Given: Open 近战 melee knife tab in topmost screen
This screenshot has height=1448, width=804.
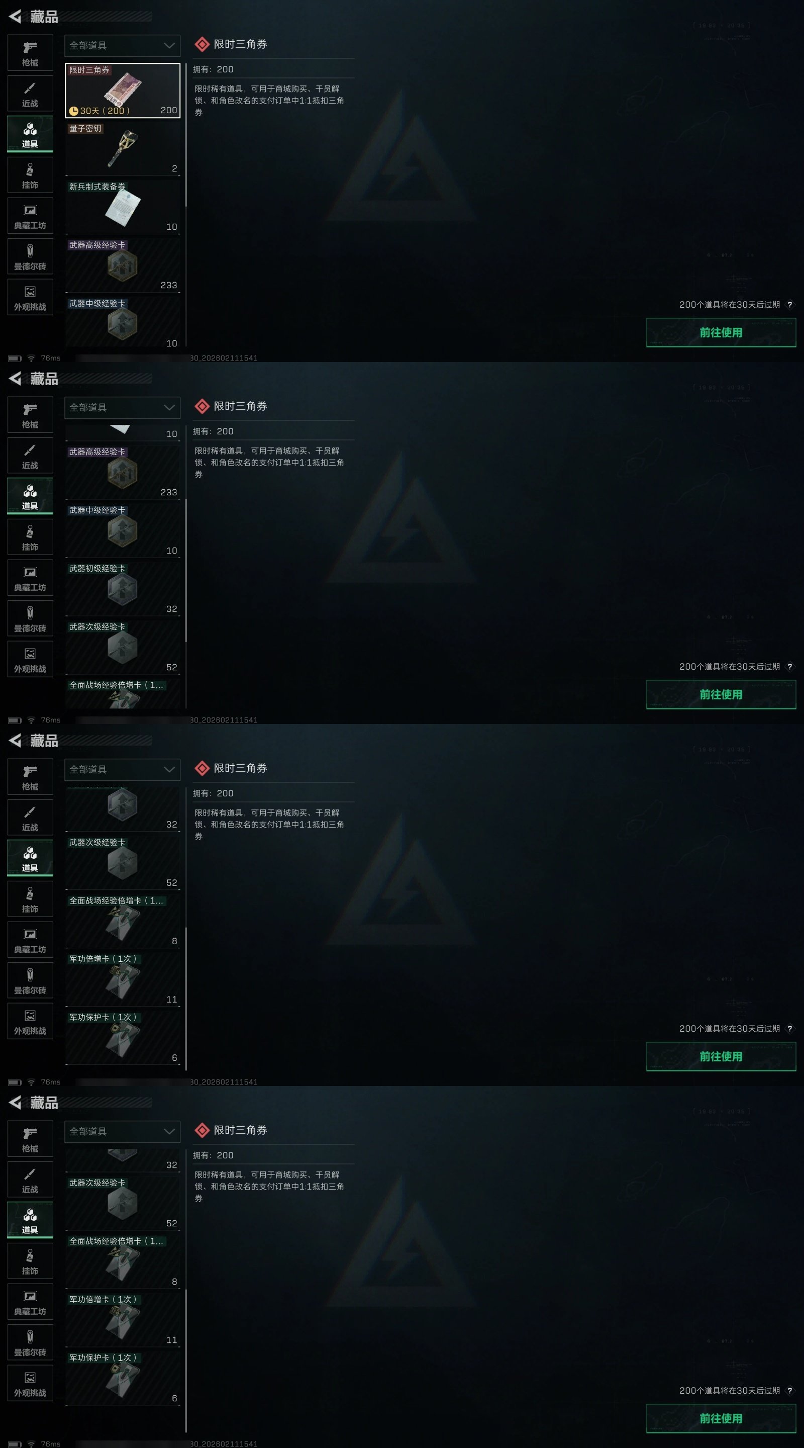Looking at the screenshot, I should pyautogui.click(x=30, y=94).
